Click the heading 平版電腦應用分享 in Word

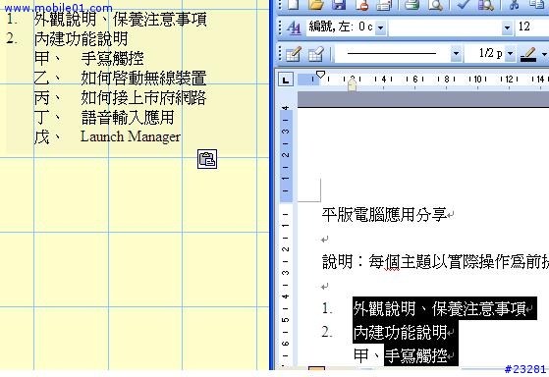(384, 215)
